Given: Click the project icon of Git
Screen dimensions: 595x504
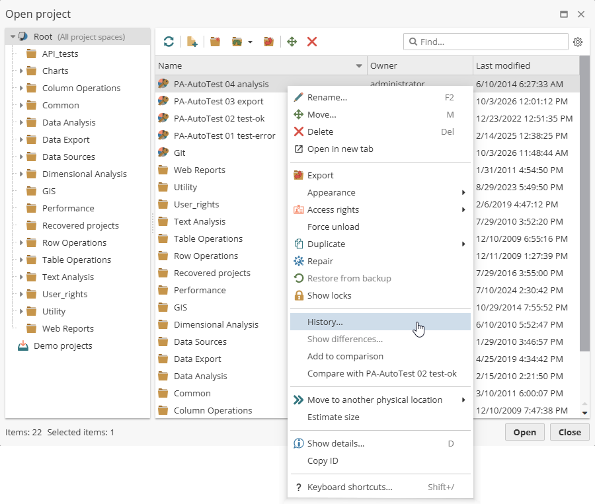Looking at the screenshot, I should coord(163,153).
